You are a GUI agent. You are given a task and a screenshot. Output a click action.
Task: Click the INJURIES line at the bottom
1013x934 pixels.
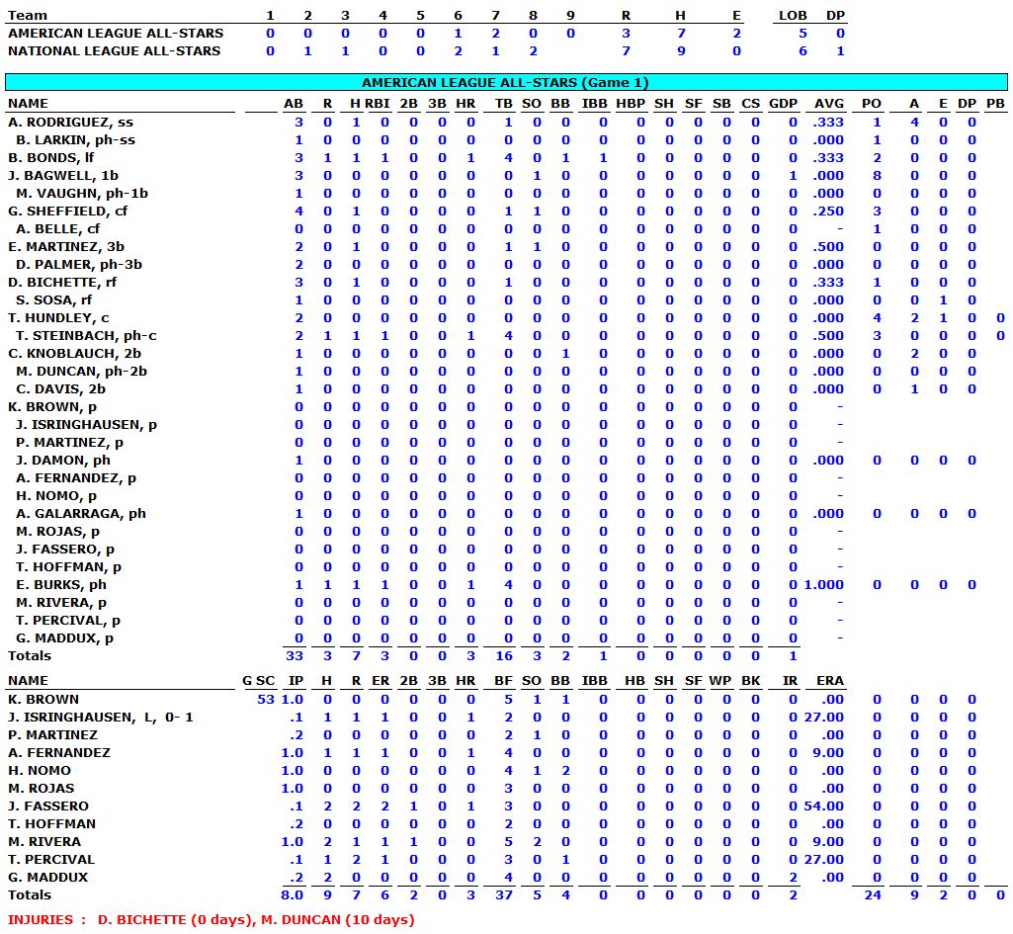point(211,920)
